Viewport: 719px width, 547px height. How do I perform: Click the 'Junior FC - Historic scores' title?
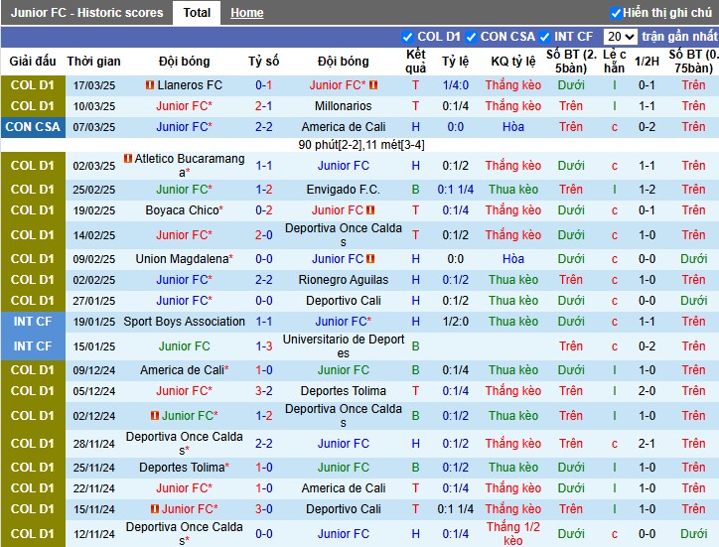click(86, 13)
